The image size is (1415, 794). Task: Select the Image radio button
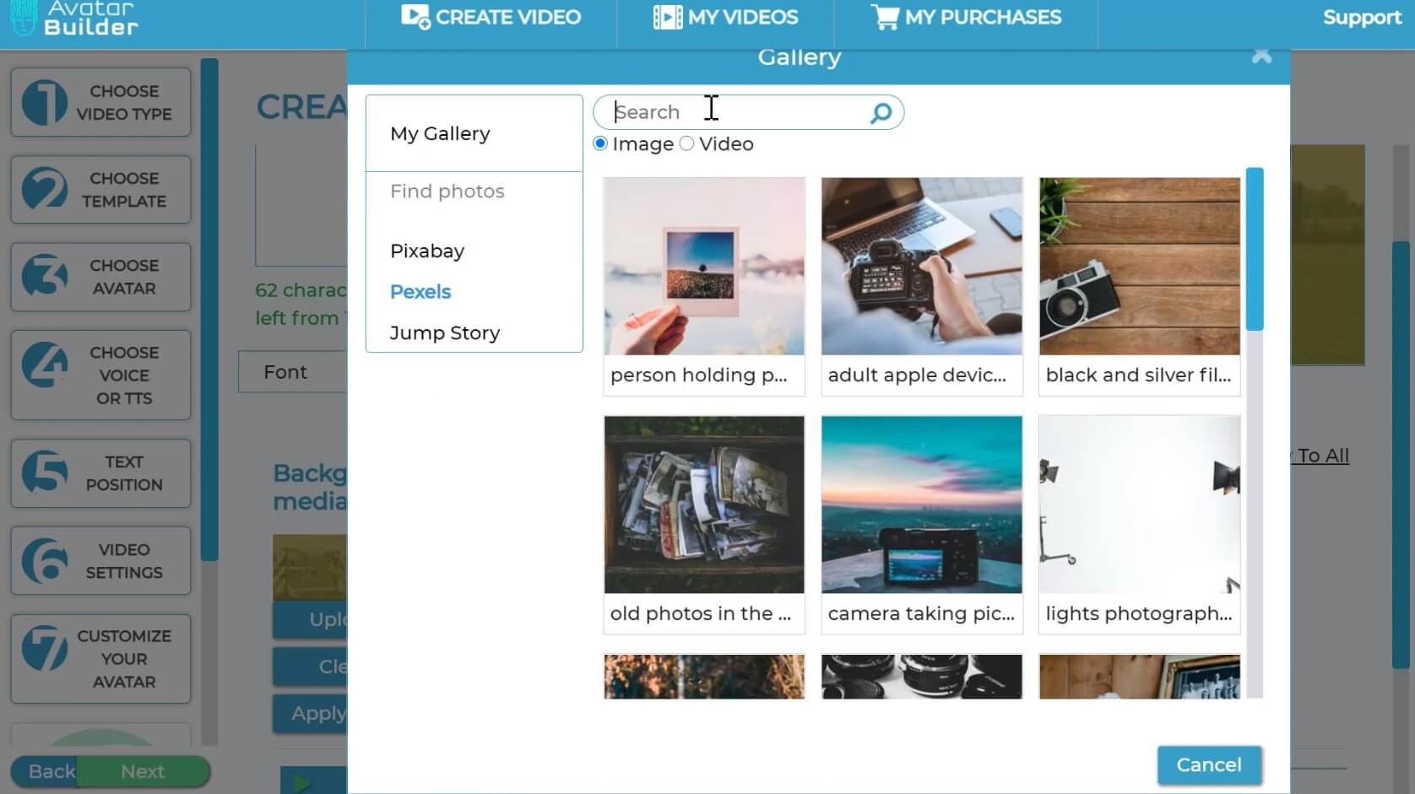click(x=600, y=143)
